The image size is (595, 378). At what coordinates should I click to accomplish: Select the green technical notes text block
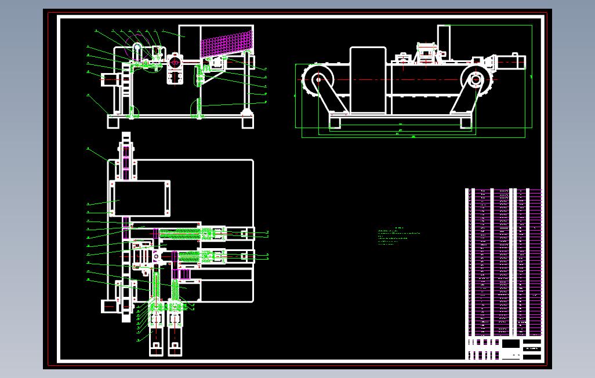click(398, 236)
